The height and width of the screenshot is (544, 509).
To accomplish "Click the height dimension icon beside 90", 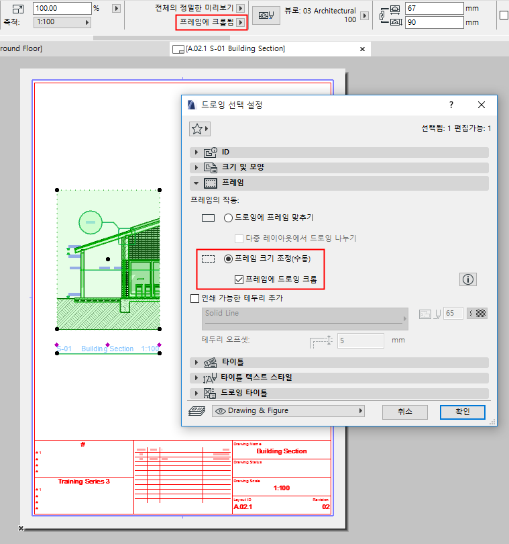I will click(x=396, y=22).
